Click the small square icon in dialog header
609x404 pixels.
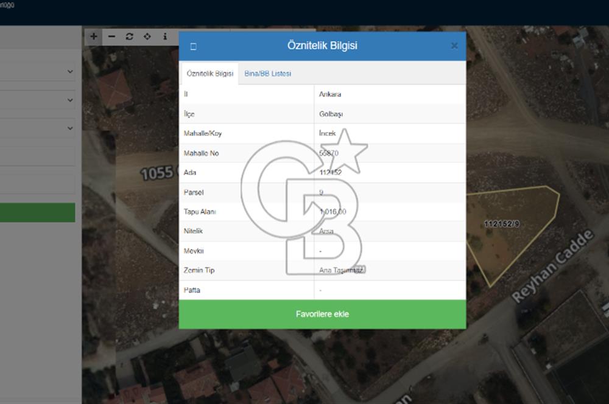tap(193, 46)
